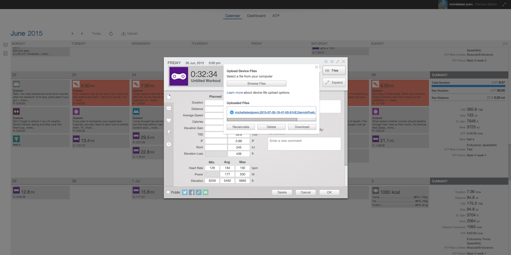Screen dimensions: 511x255
Task: Open workout dialog gear settings
Action: coord(326,61)
